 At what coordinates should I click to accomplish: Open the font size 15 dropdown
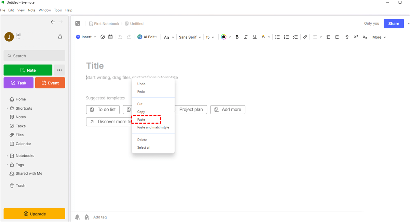click(x=210, y=37)
